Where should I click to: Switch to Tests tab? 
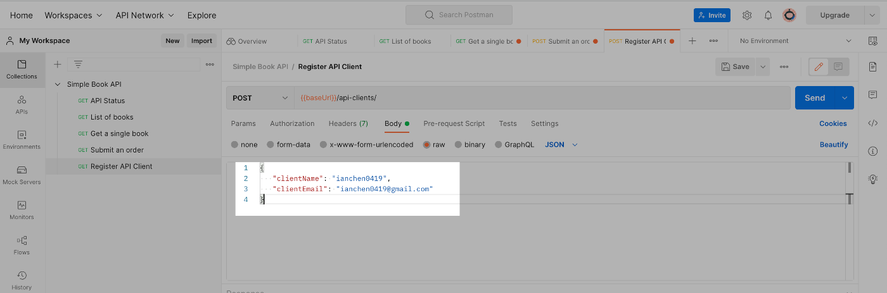tap(507, 123)
